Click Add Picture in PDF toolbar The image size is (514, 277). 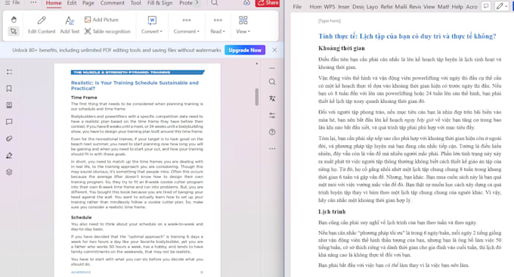click(101, 20)
